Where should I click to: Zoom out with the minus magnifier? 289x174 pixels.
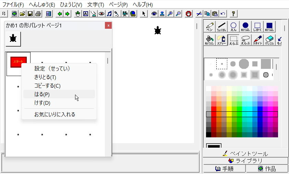[x=178, y=14]
